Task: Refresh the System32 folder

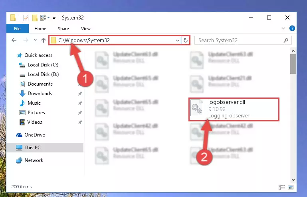Action: pyautogui.click(x=185, y=41)
